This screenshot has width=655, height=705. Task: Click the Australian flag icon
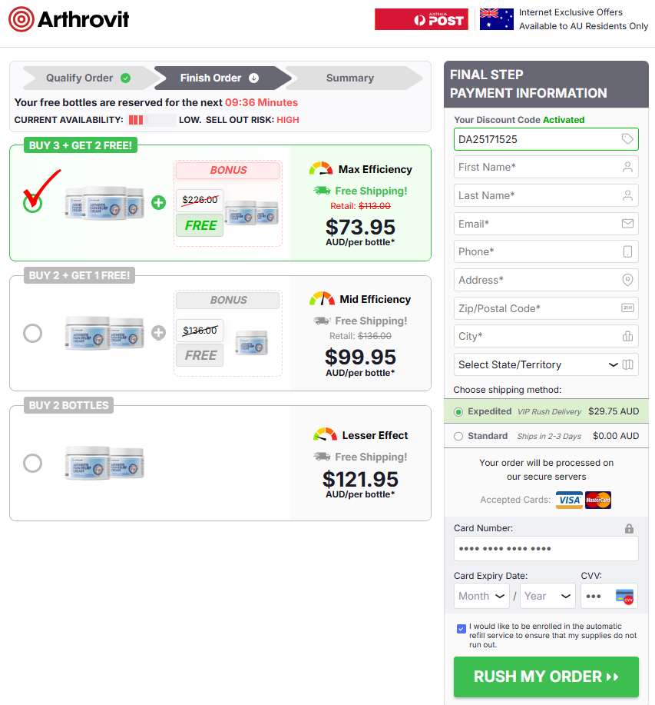point(495,18)
